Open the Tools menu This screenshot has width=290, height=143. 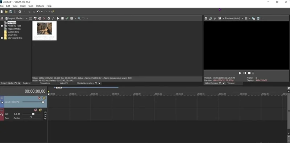31,6
